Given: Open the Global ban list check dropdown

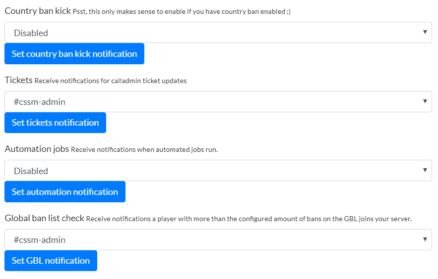Looking at the screenshot, I should [218, 240].
